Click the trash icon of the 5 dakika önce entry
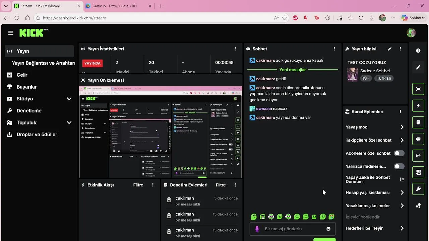Image resolution: width=429 pixels, height=241 pixels. (169, 200)
